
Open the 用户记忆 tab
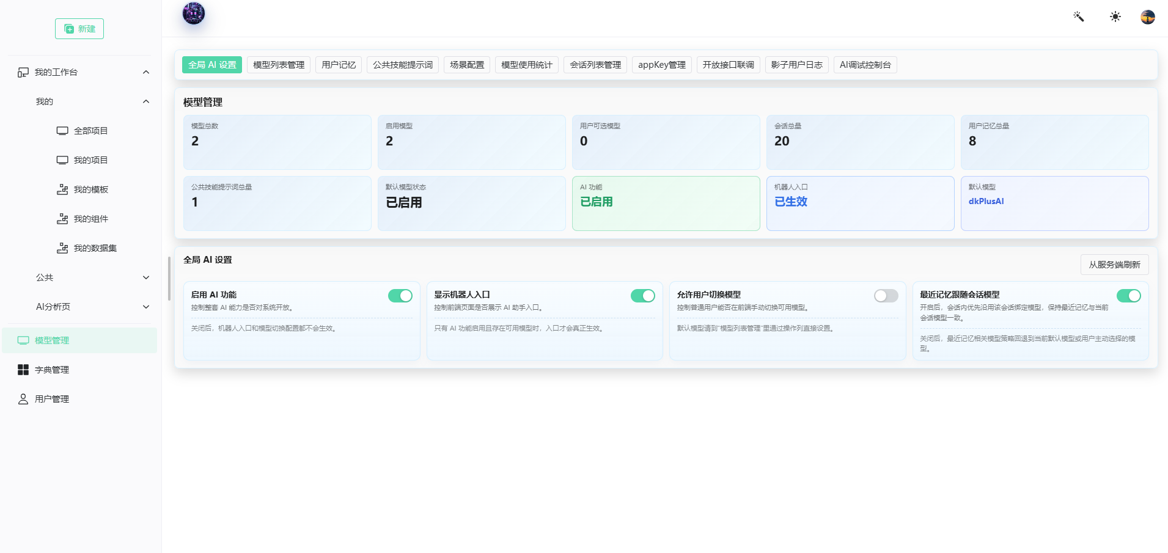pyautogui.click(x=339, y=65)
